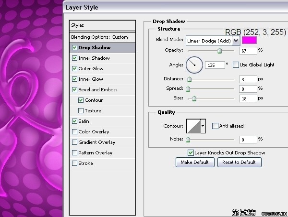
Task: Uncheck Layer Knocks Out Drop Shadow
Action: click(x=191, y=153)
